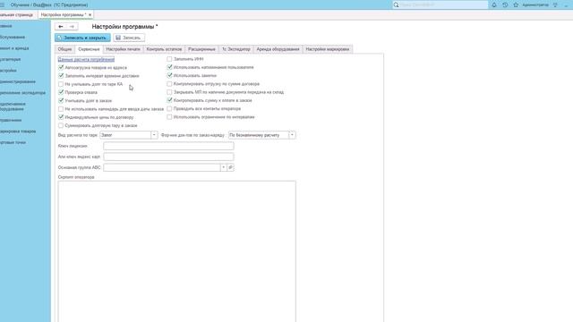Click Записать и закрыть button

(x=82, y=38)
